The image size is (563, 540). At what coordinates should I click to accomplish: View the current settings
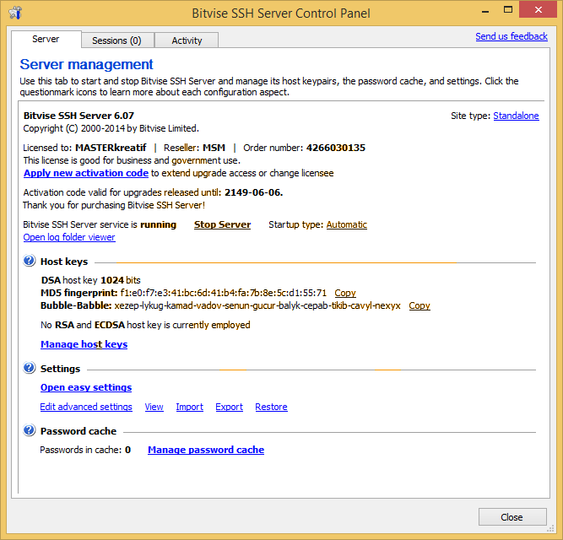coord(154,407)
